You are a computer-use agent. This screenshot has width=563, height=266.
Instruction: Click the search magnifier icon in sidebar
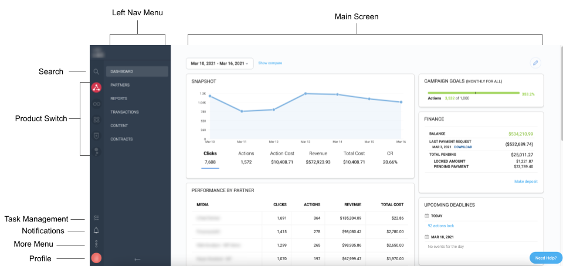96,71
